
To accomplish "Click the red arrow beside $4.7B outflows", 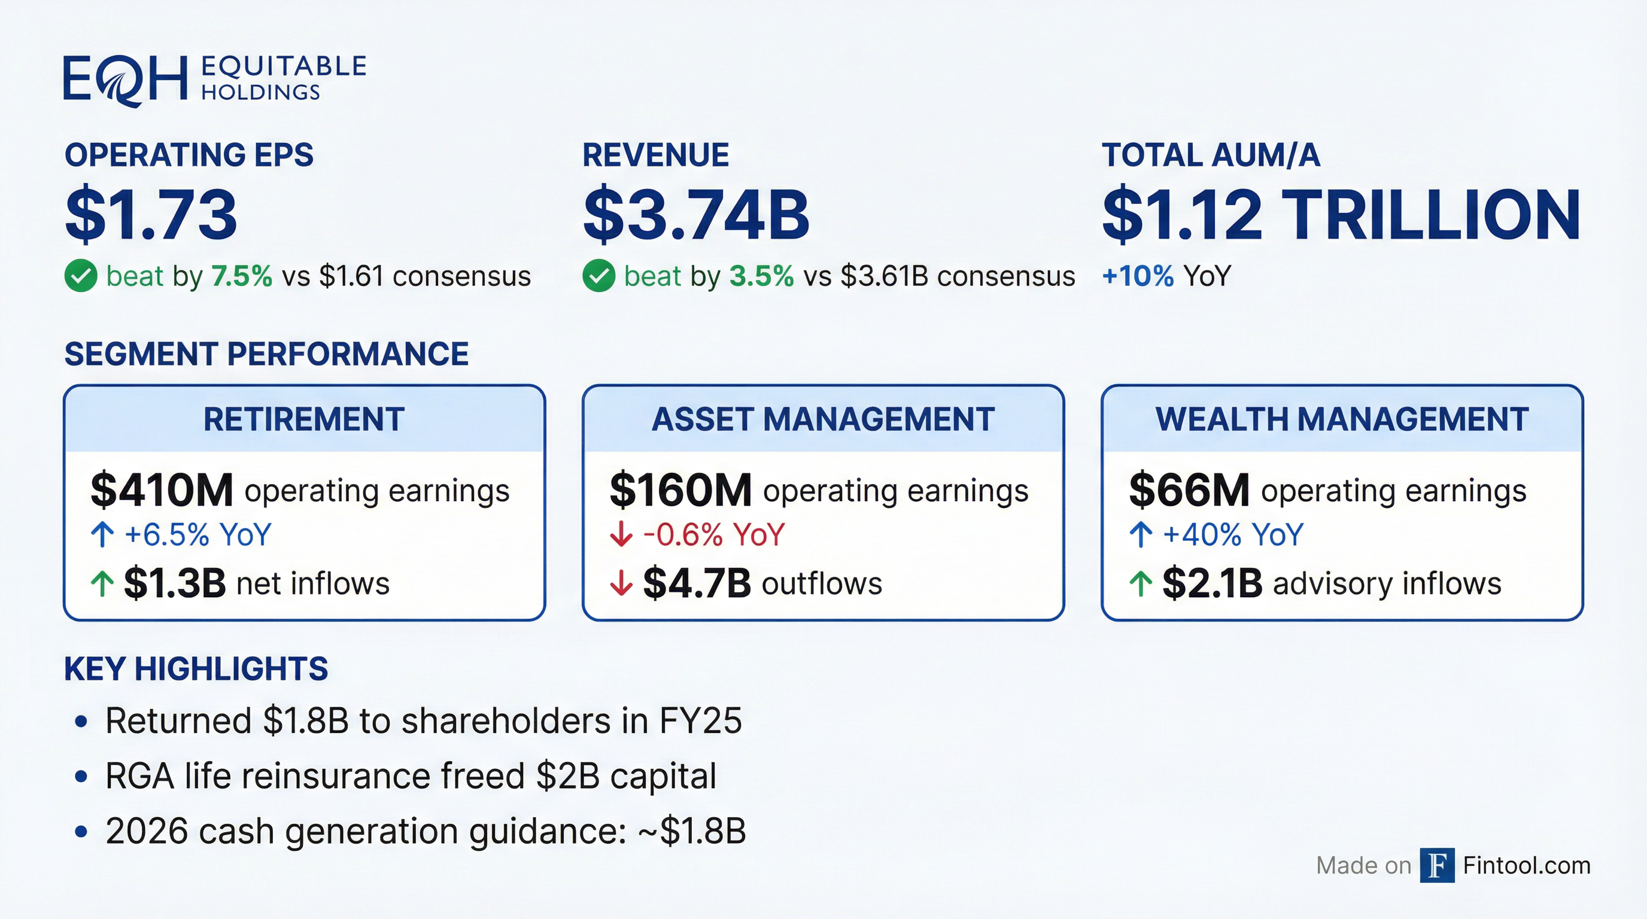I will pos(621,583).
